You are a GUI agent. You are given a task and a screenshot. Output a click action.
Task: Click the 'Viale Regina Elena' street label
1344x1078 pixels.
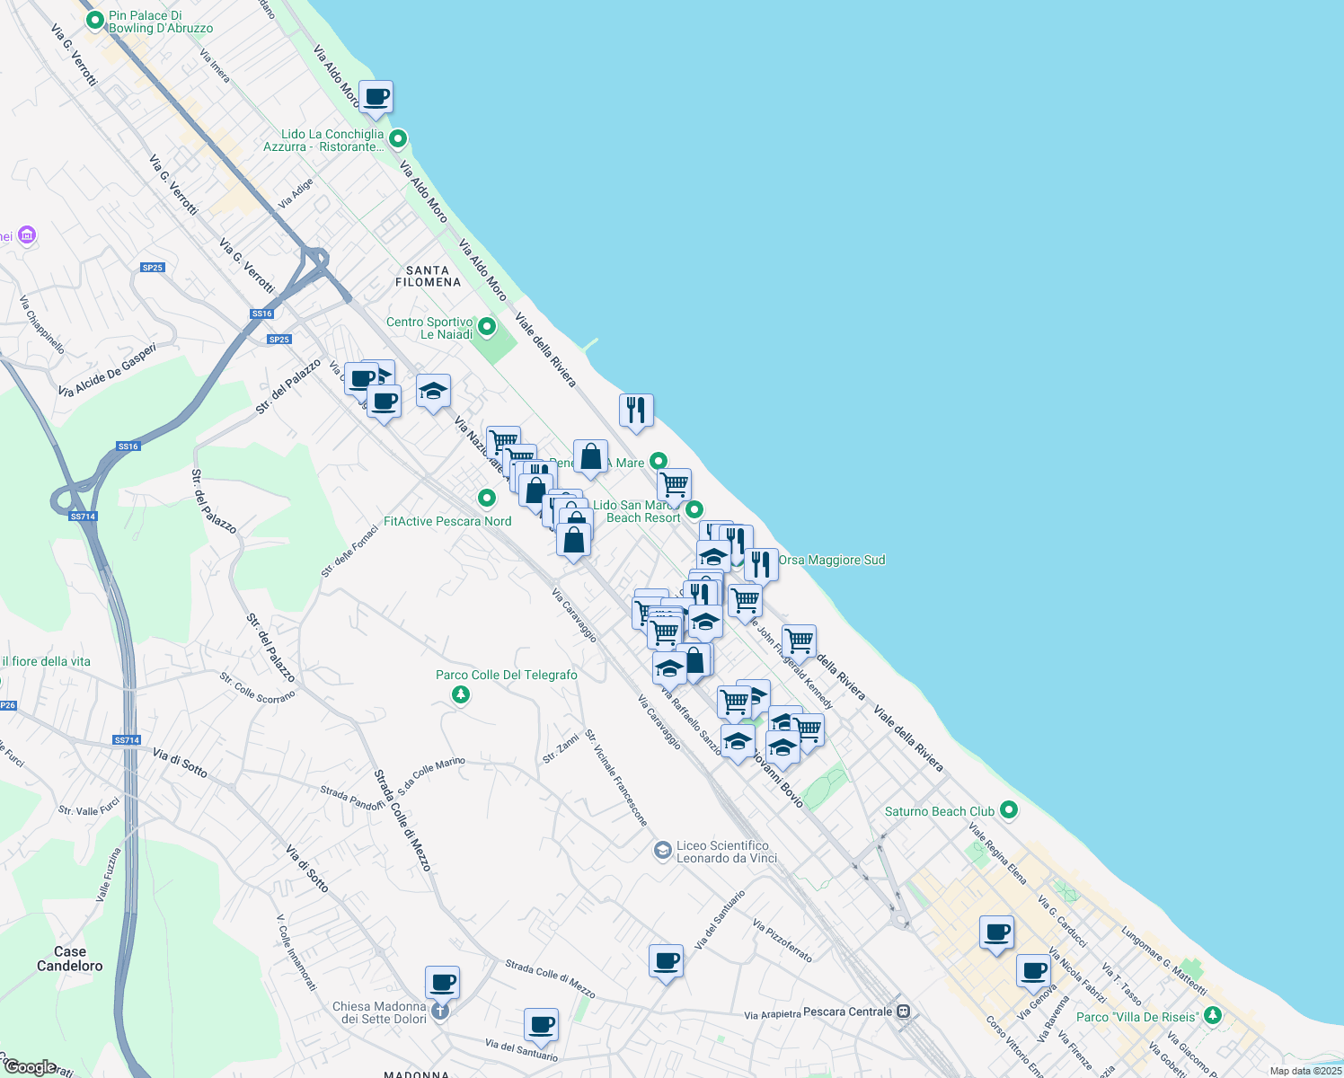[x=997, y=852]
